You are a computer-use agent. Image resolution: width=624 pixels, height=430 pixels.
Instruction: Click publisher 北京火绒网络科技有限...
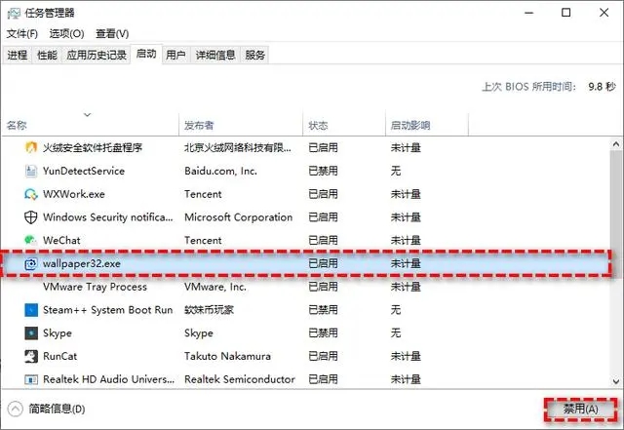pyautogui.click(x=237, y=147)
